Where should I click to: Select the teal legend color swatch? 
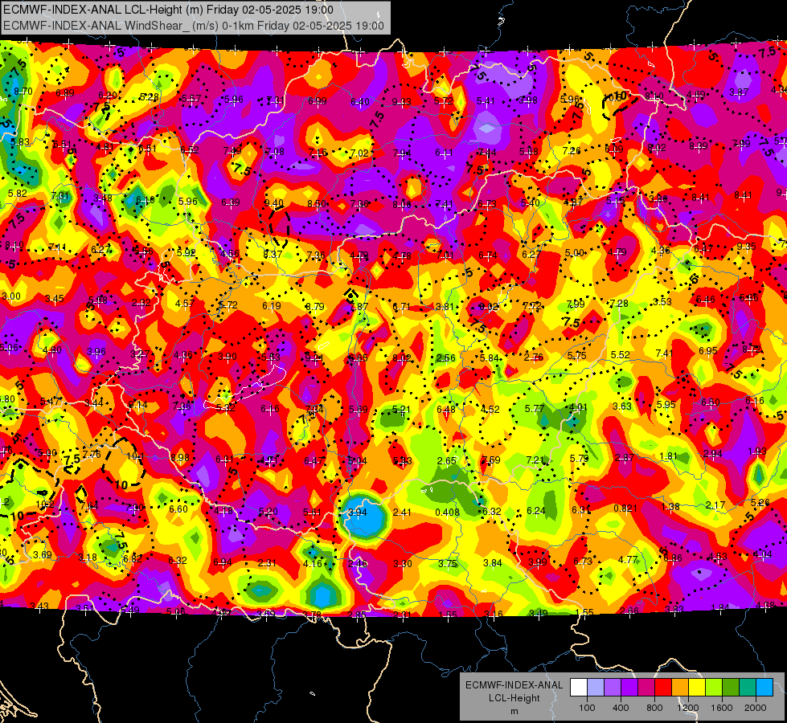(x=747, y=688)
